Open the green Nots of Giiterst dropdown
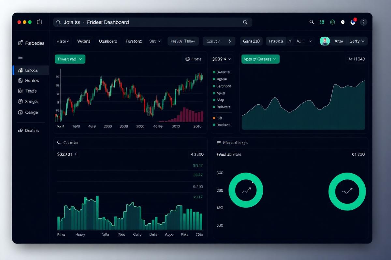This screenshot has width=391, height=260. (260, 59)
